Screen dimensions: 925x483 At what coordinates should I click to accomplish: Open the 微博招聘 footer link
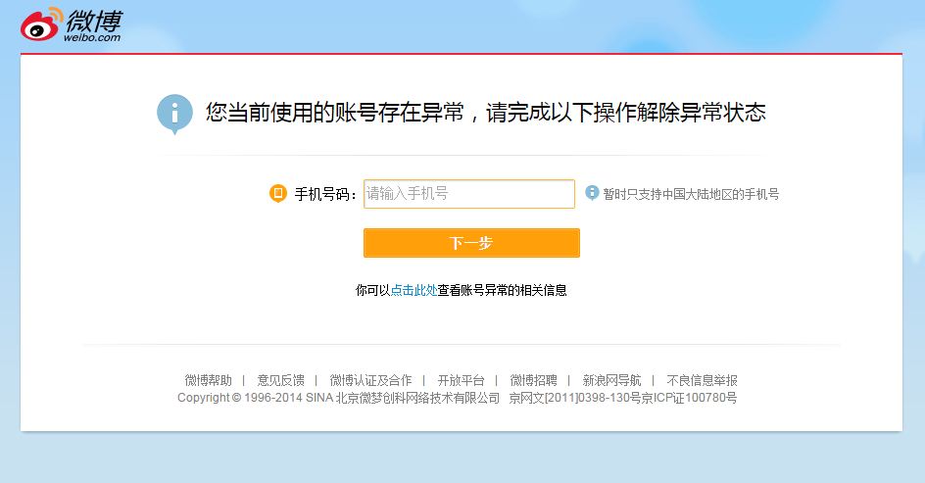(533, 380)
